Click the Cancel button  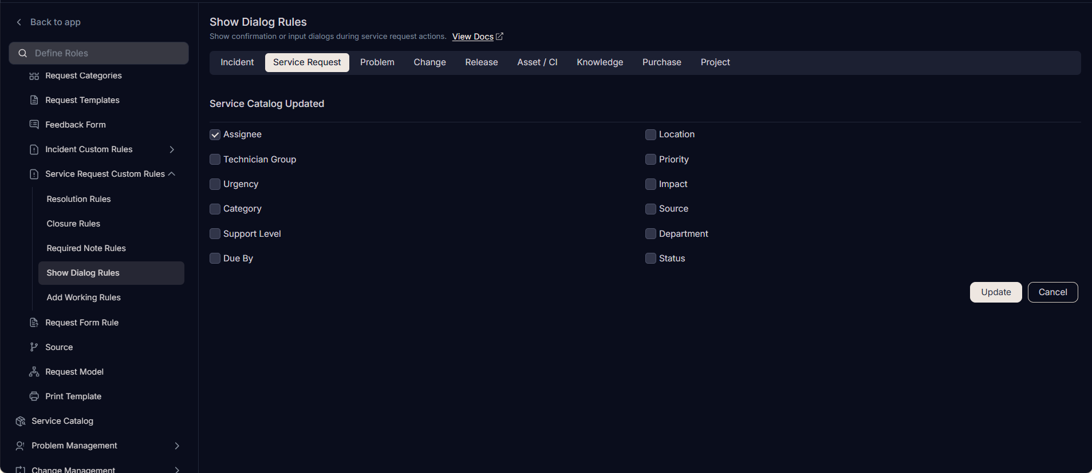pyautogui.click(x=1052, y=292)
